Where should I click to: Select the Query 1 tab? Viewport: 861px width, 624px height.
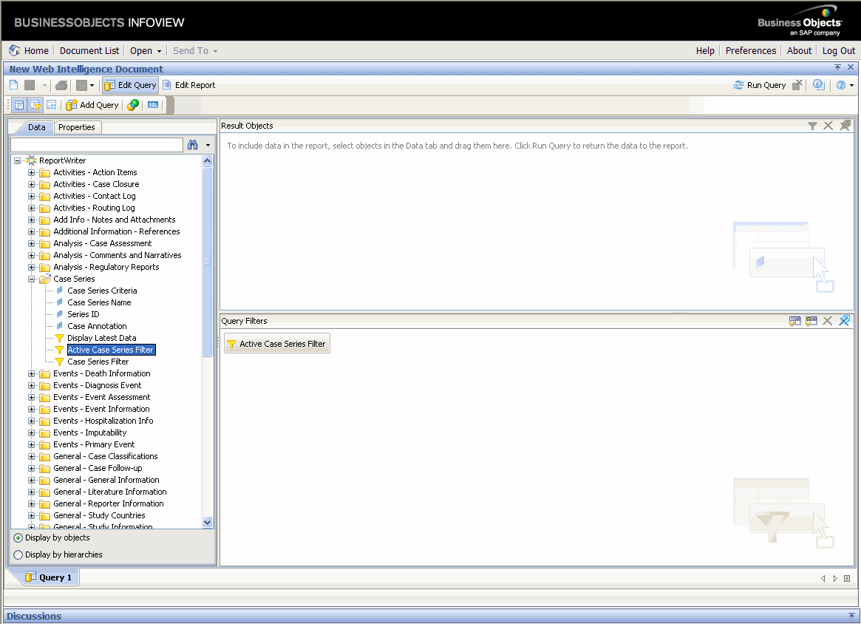coord(48,577)
